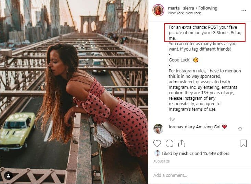View the 15,449 others who liked
The width and height of the screenshot is (251, 184).
[x=216, y=154]
